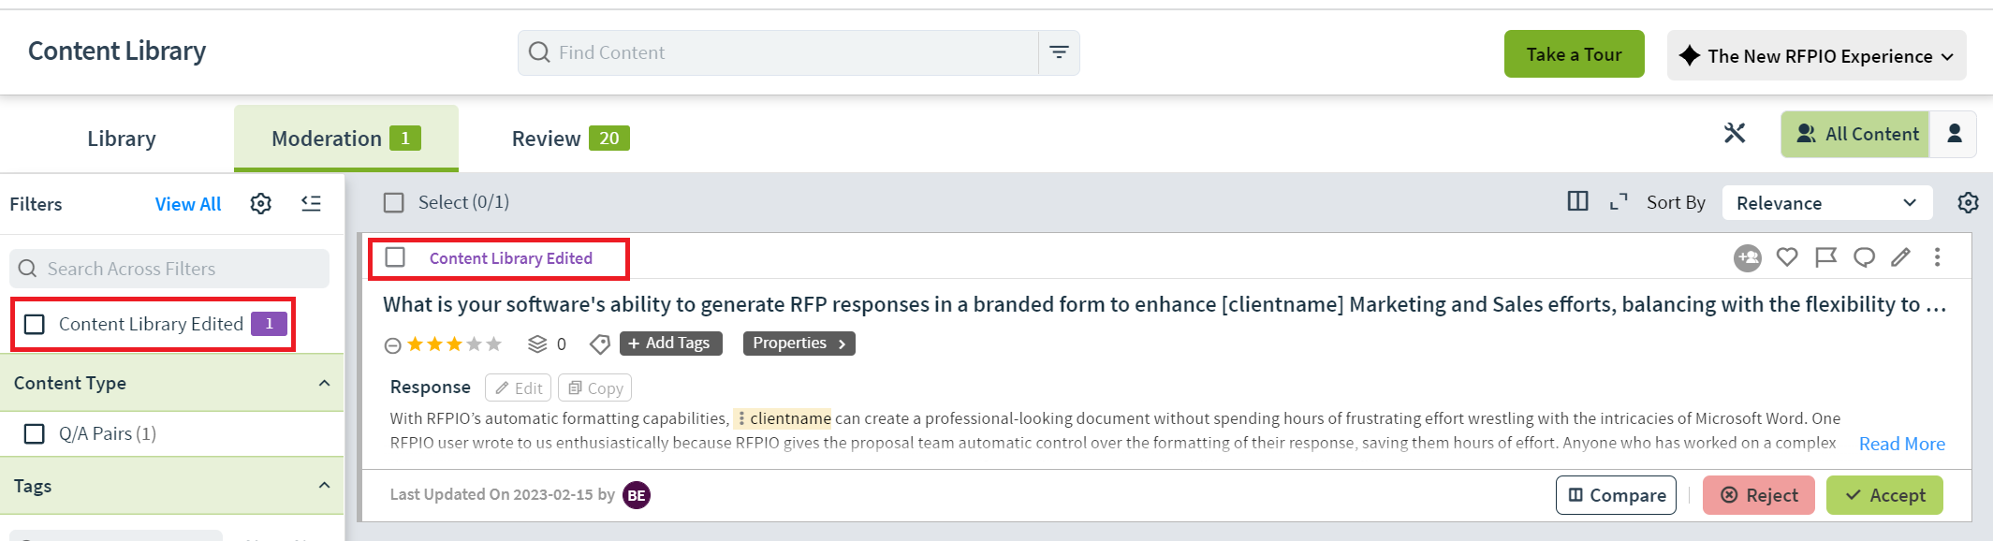
Task: Flag this content entry
Action: (x=1825, y=256)
